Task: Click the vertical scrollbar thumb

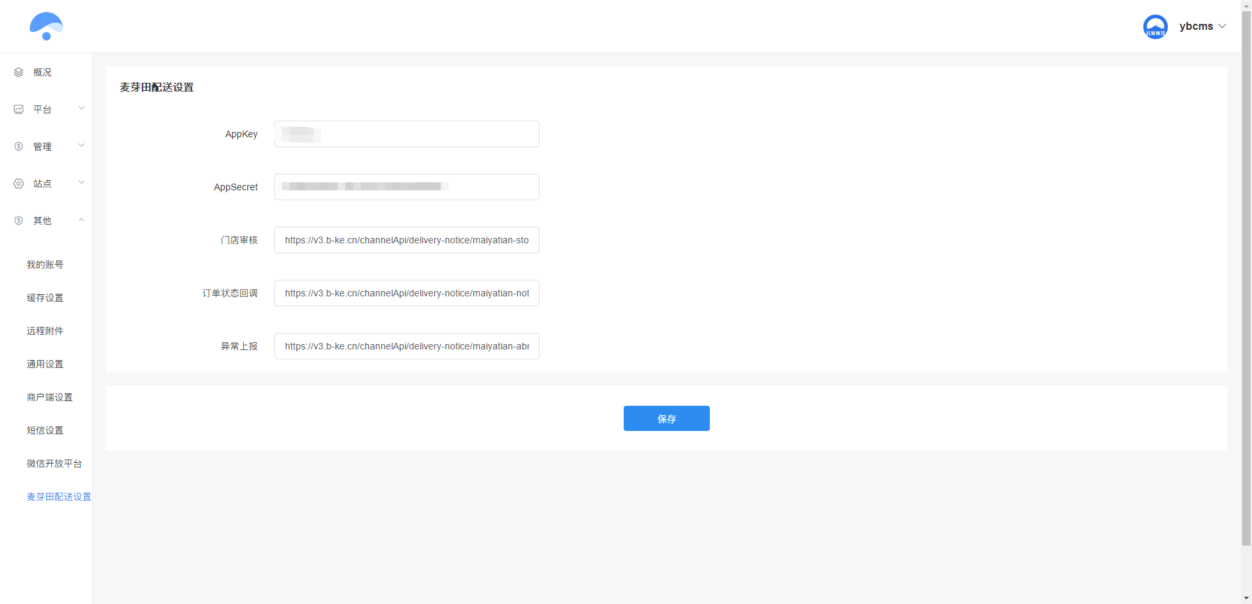Action: 1246,277
